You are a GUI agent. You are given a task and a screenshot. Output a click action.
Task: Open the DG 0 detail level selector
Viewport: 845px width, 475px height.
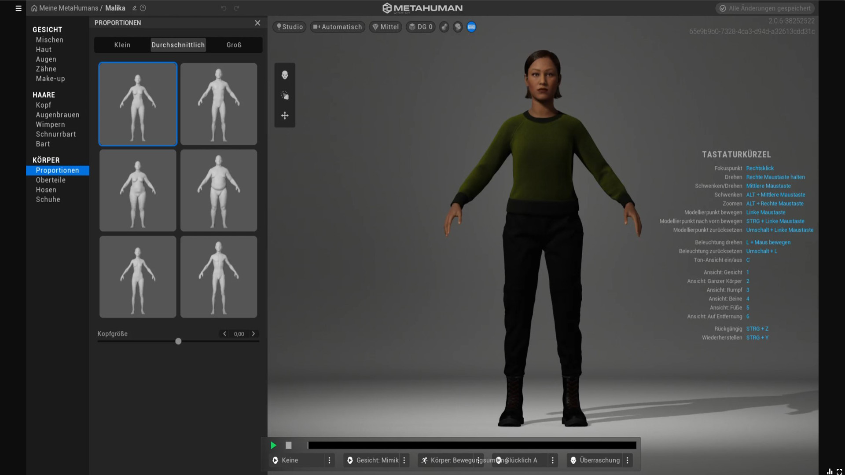tap(420, 27)
